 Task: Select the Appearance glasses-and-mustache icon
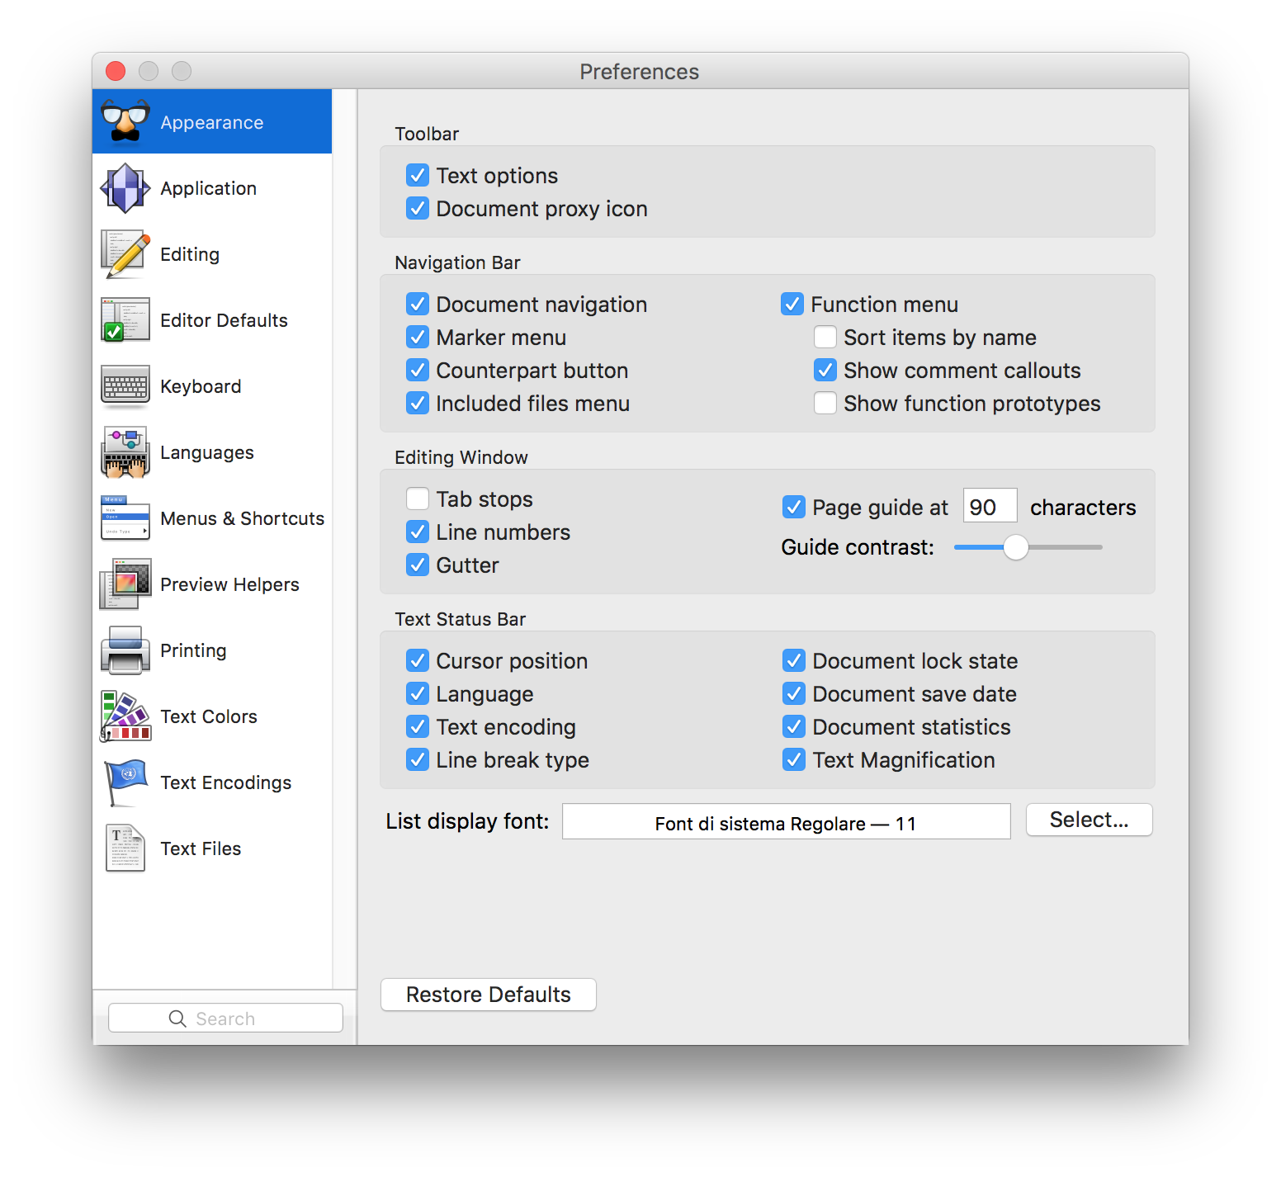pos(125,122)
